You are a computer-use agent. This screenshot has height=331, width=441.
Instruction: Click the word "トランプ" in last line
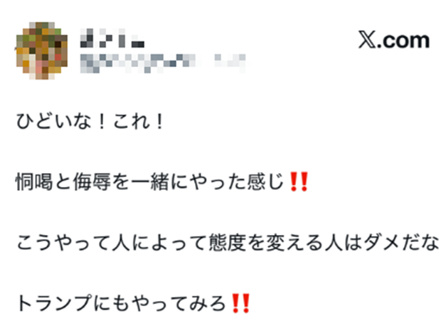click(x=55, y=303)
